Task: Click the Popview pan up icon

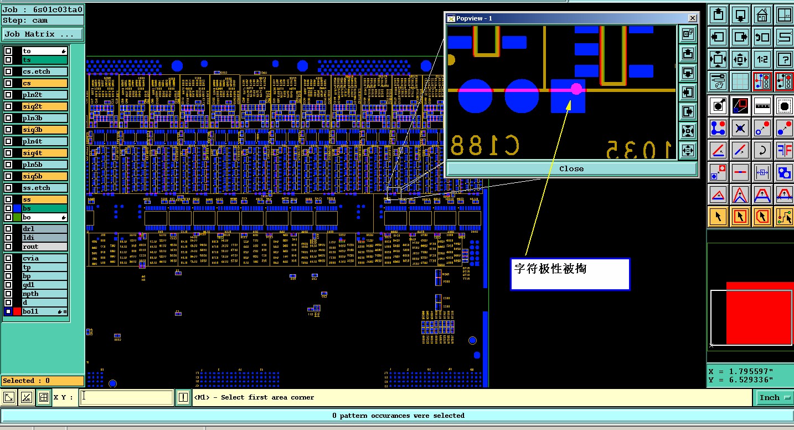Action: point(688,54)
